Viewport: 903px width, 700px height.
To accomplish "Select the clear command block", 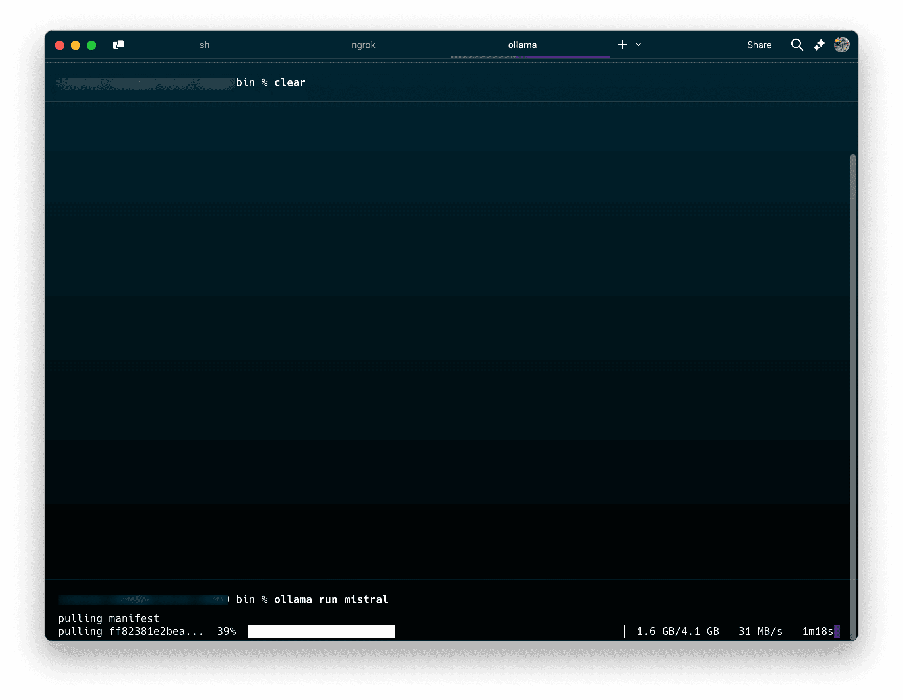I will 451,82.
